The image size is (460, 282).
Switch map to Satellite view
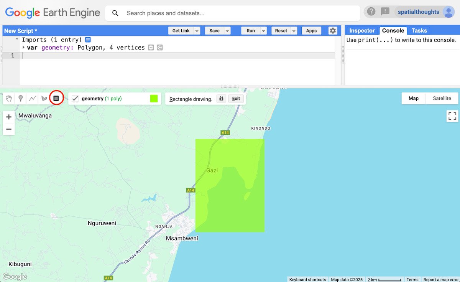(441, 98)
